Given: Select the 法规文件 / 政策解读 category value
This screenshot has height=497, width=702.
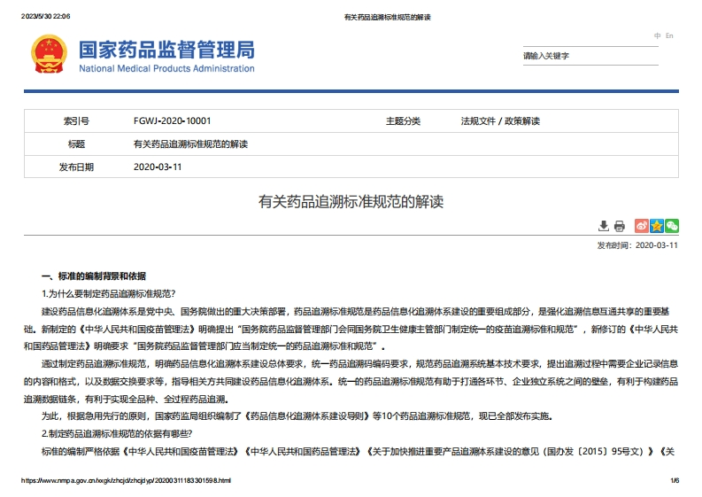Looking at the screenshot, I should [500, 121].
